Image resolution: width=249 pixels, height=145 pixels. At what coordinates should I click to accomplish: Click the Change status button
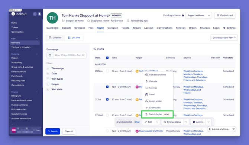point(172,122)
